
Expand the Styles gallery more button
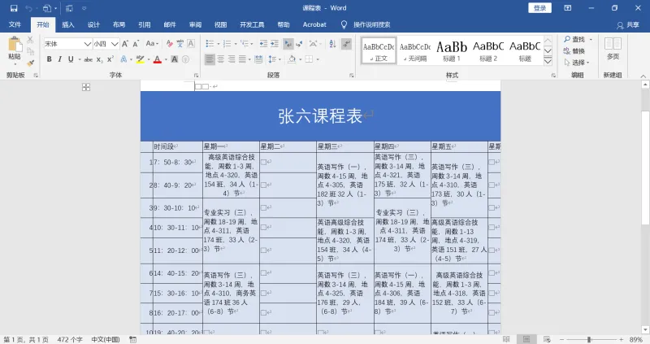pyautogui.click(x=548, y=62)
